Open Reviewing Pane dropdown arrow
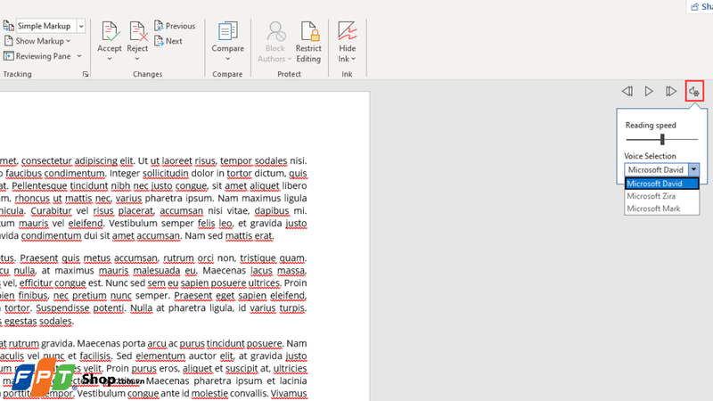This screenshot has height=401, width=713. [x=79, y=56]
